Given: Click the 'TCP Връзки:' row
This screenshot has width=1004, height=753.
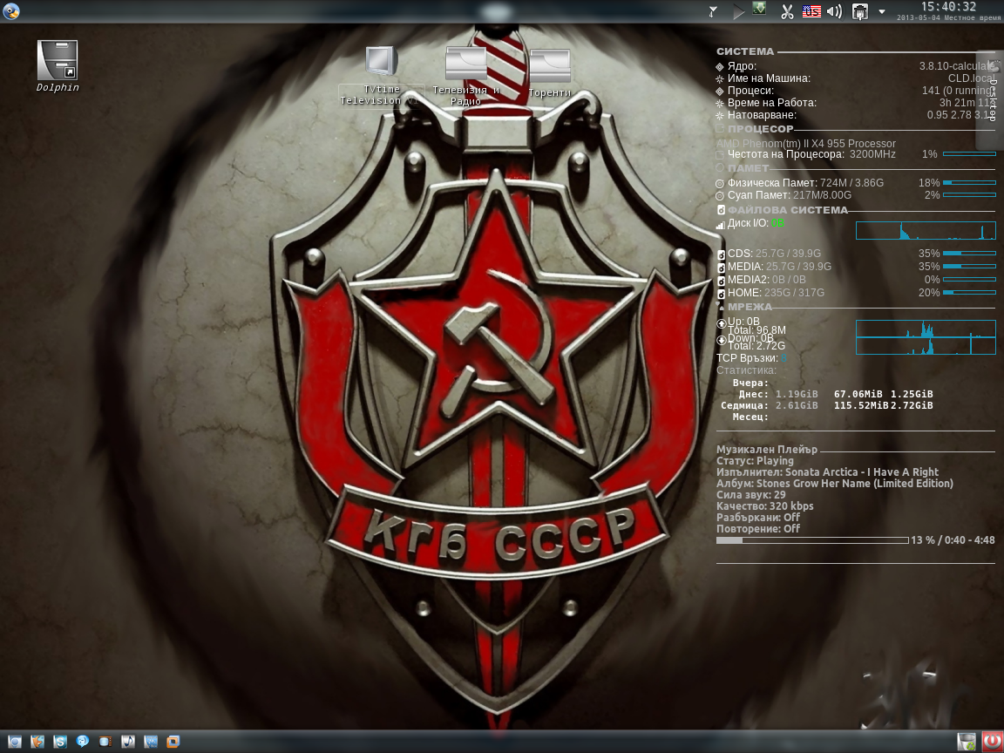Looking at the screenshot, I should point(751,358).
